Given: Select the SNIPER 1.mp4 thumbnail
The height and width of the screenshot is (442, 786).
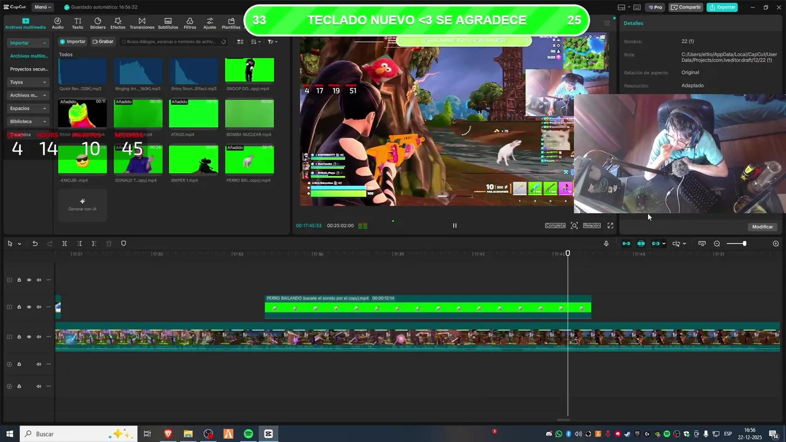Looking at the screenshot, I should click(x=193, y=160).
